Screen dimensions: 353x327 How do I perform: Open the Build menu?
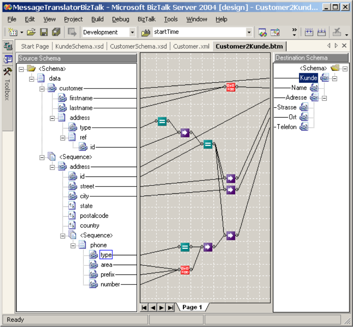click(x=97, y=20)
